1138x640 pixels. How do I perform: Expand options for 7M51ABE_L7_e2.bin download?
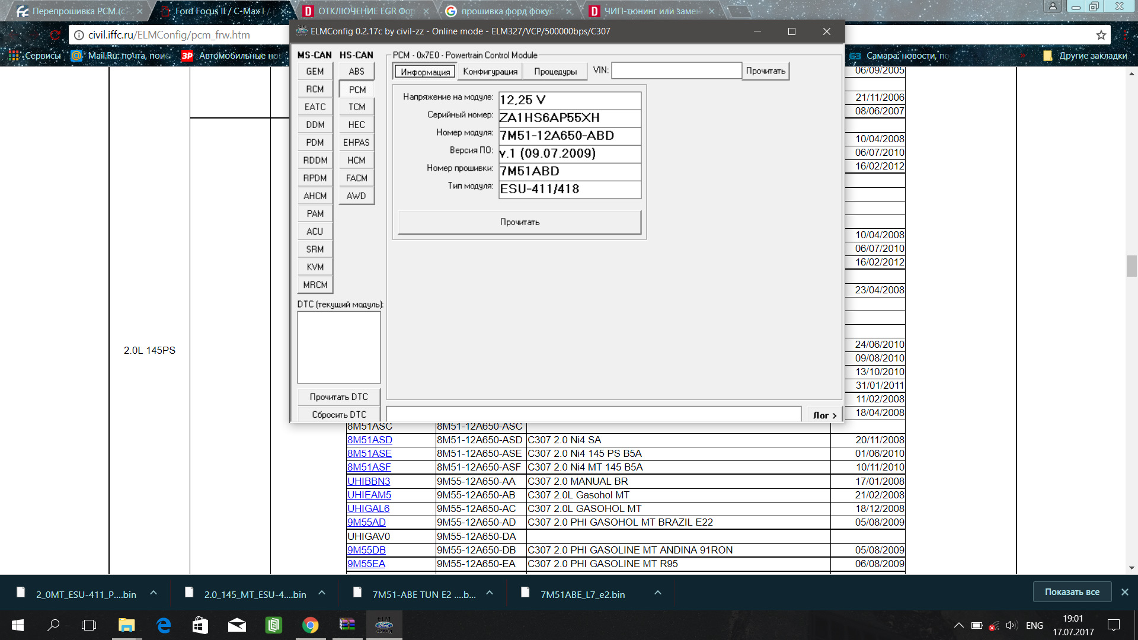pos(657,593)
